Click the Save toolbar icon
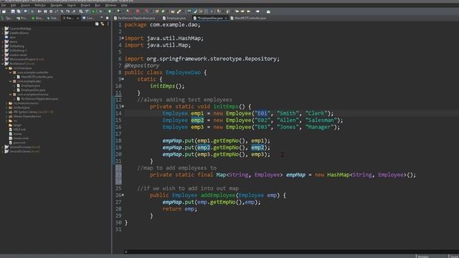Screen dimensions: 459x258 click(x=13, y=11)
